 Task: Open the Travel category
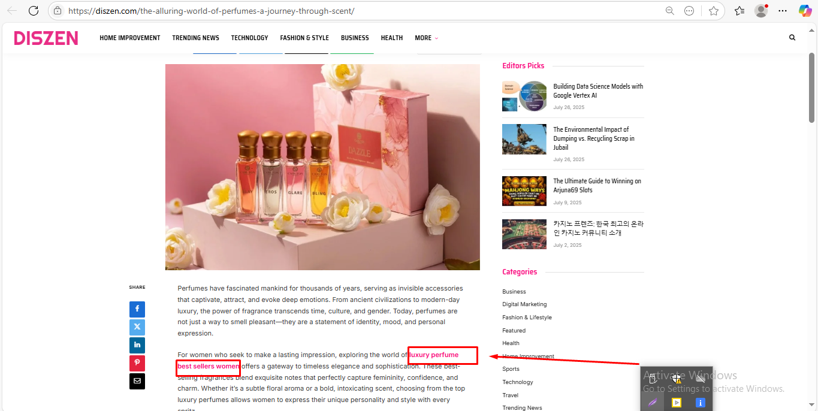(510, 395)
